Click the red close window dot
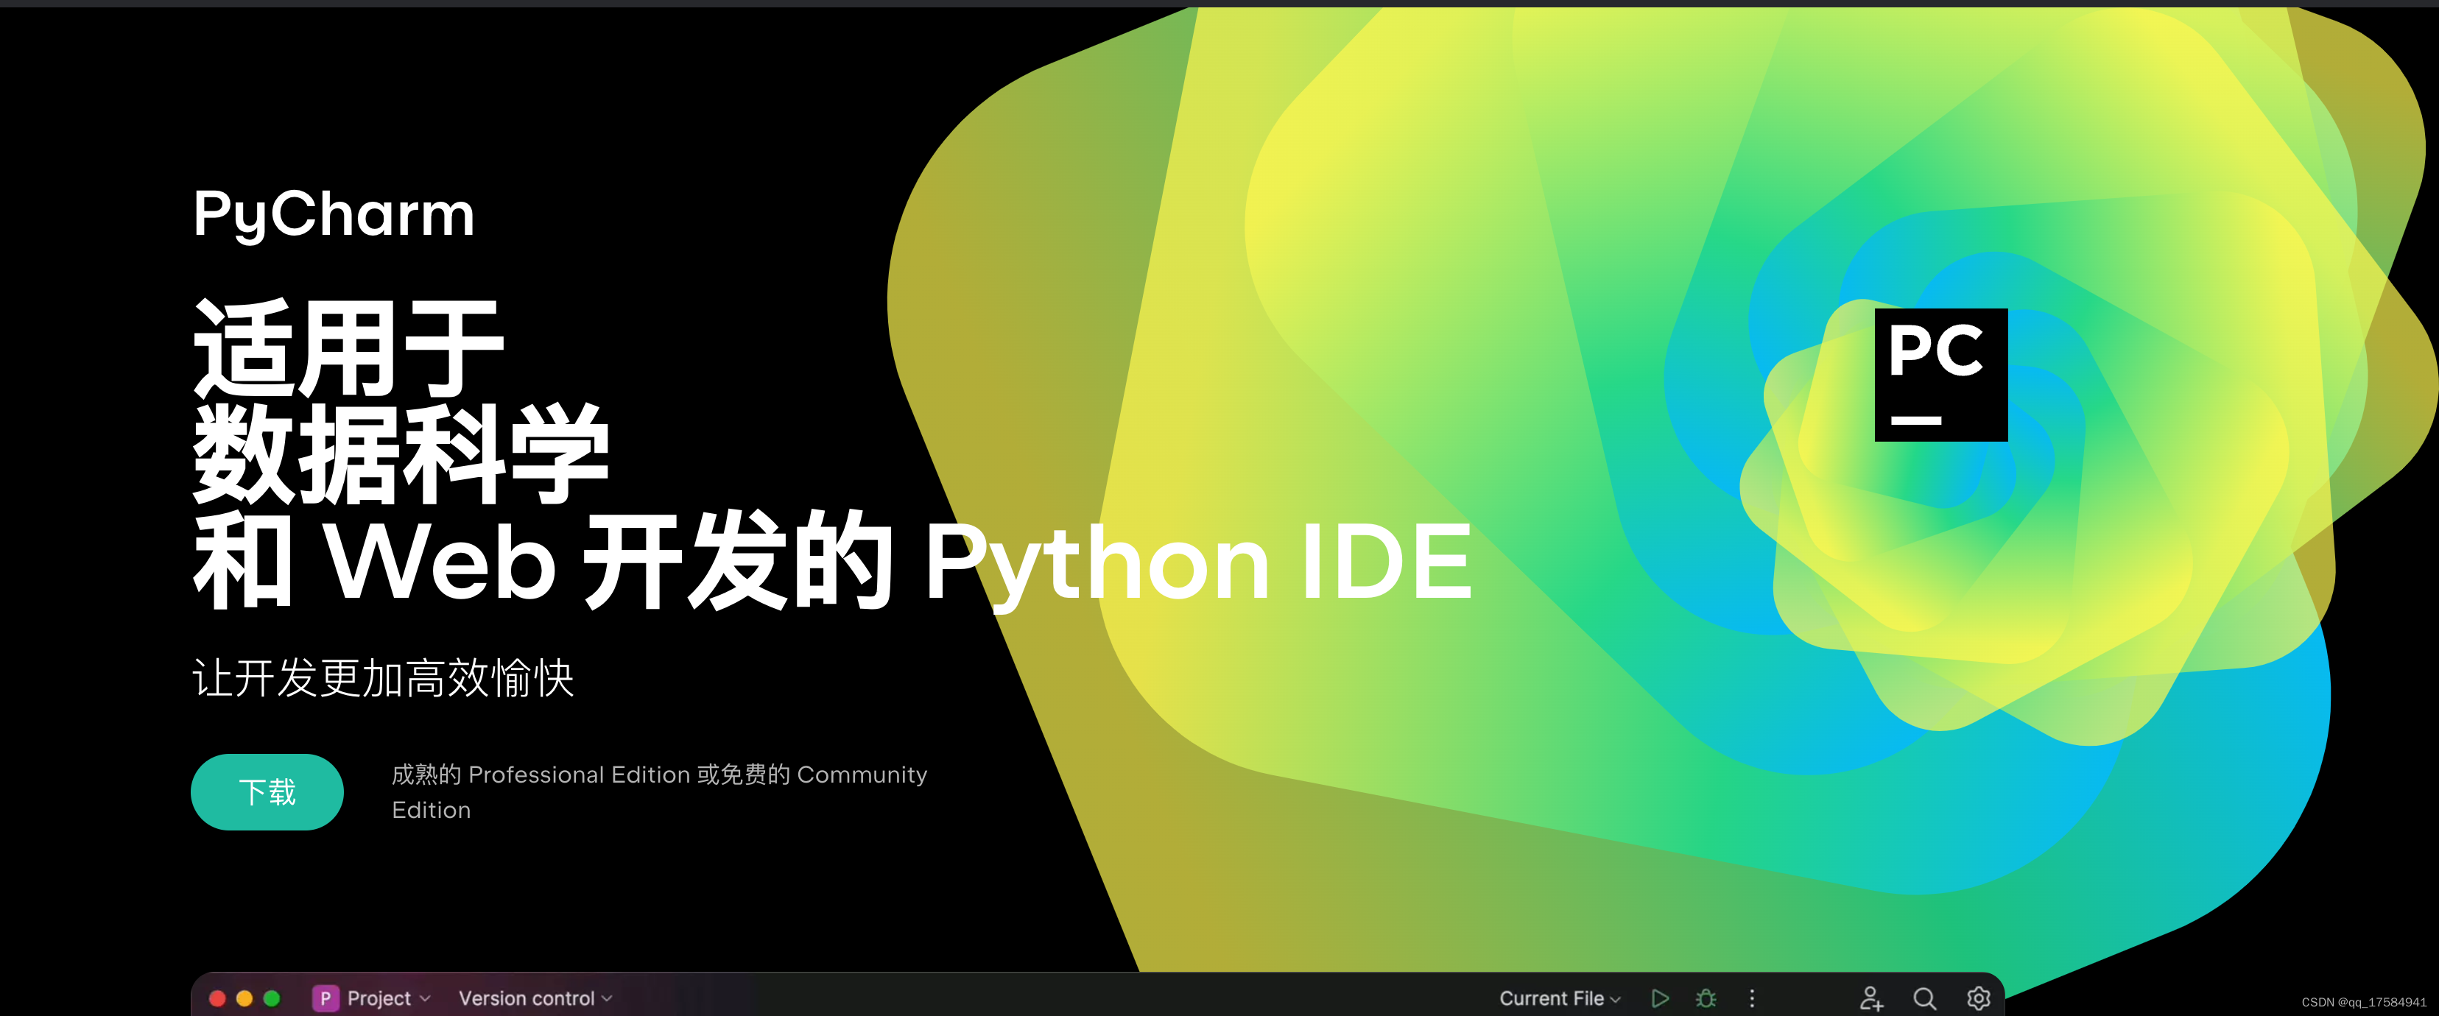The width and height of the screenshot is (2439, 1016). point(217,998)
